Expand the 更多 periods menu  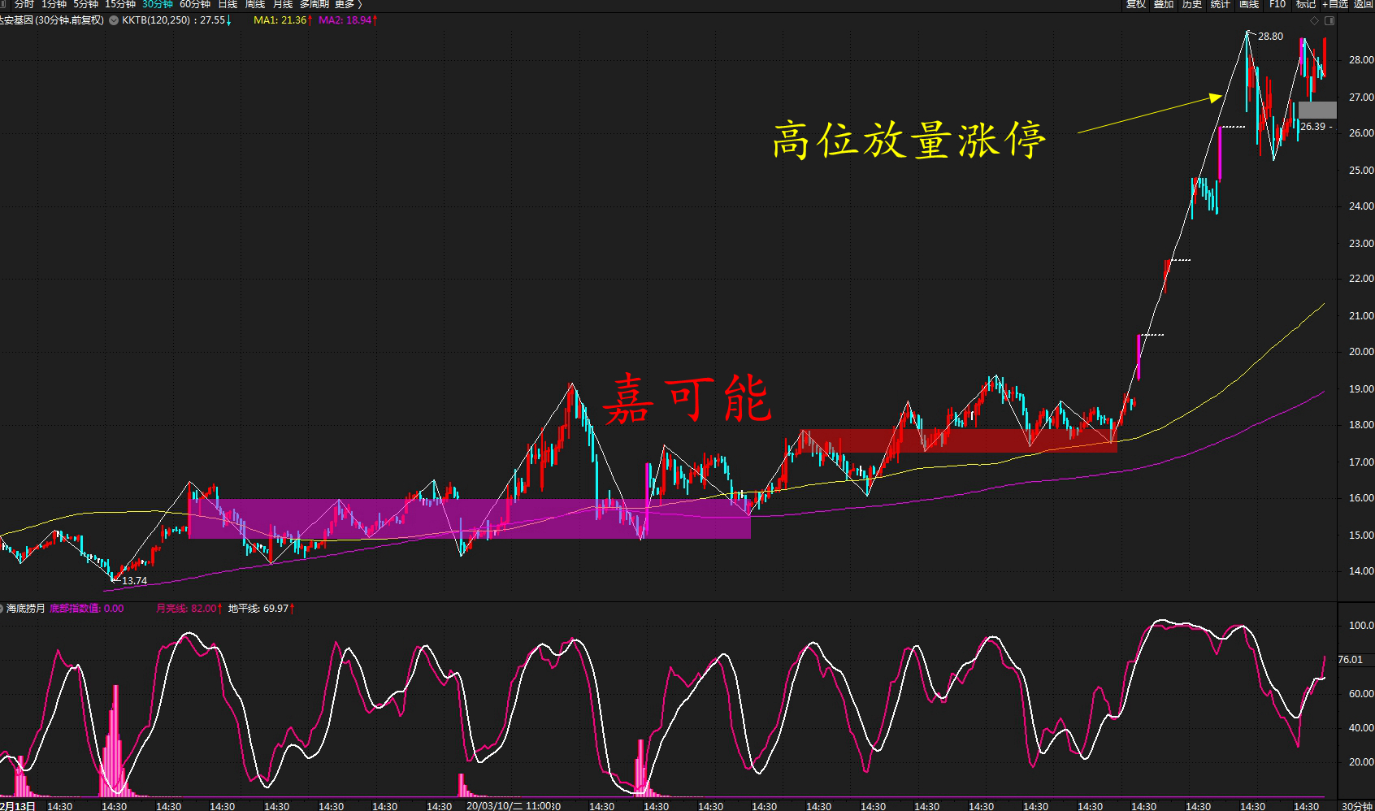(348, 4)
